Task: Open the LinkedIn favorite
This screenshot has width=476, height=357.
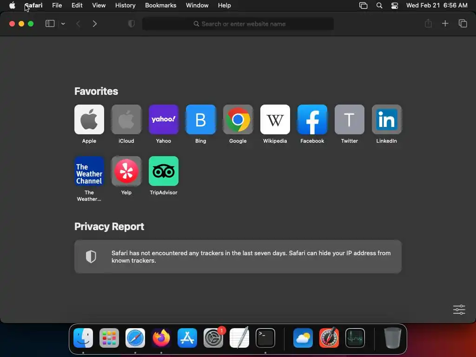Action: pos(386,119)
